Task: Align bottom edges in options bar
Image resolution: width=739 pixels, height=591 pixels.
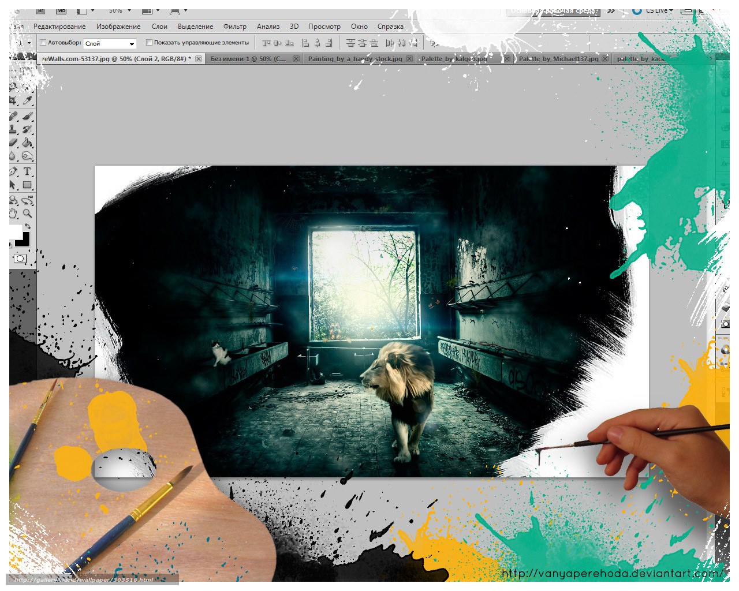Action: 290,43
